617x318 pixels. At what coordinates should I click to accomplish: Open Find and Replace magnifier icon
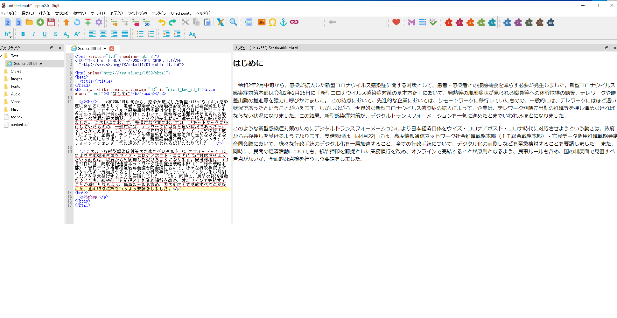[233, 22]
